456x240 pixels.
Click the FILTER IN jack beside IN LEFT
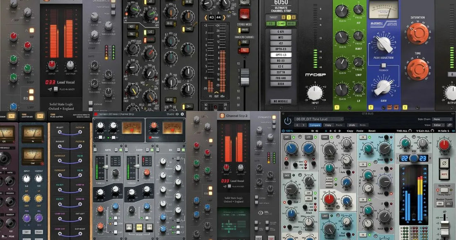click(80, 132)
